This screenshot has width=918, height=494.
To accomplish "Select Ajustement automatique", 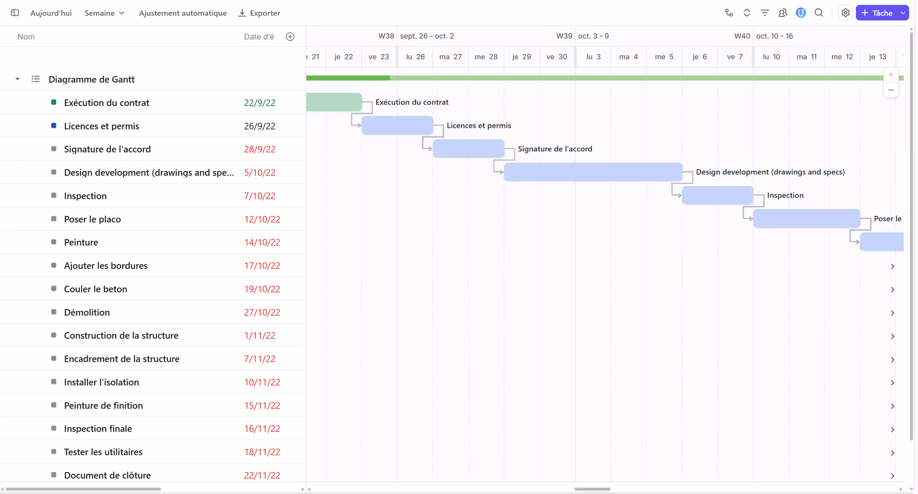I will (x=183, y=13).
